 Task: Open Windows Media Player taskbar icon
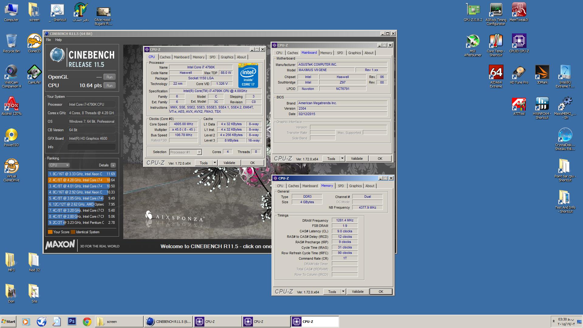(x=26, y=321)
